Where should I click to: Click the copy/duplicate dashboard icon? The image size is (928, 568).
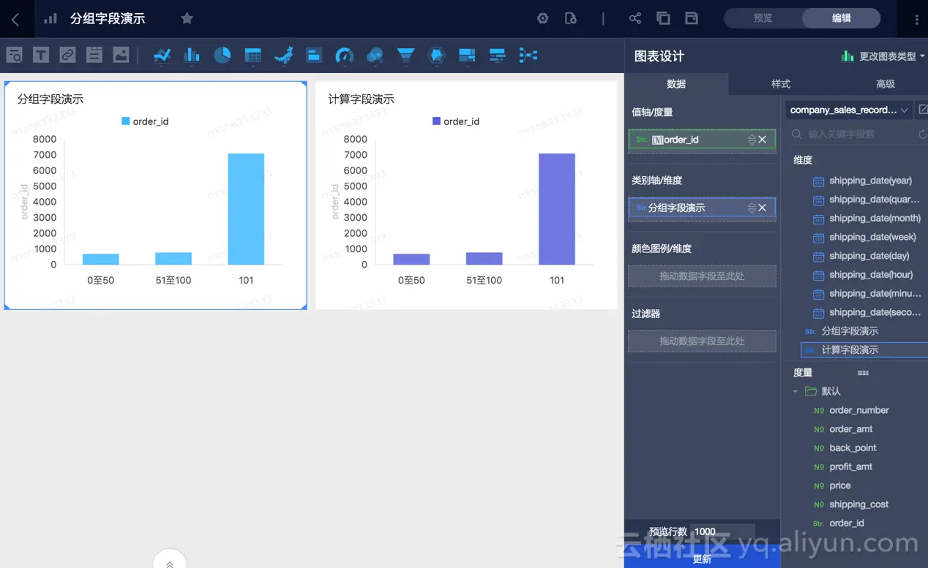click(x=663, y=18)
